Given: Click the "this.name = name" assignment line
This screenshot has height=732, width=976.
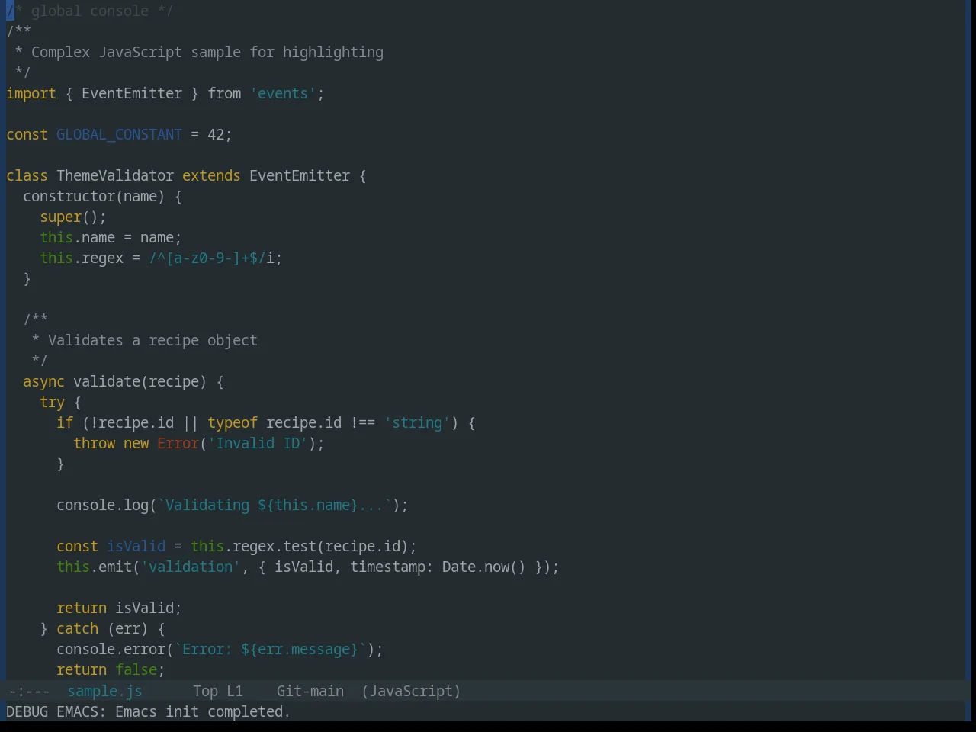Looking at the screenshot, I should (111, 237).
